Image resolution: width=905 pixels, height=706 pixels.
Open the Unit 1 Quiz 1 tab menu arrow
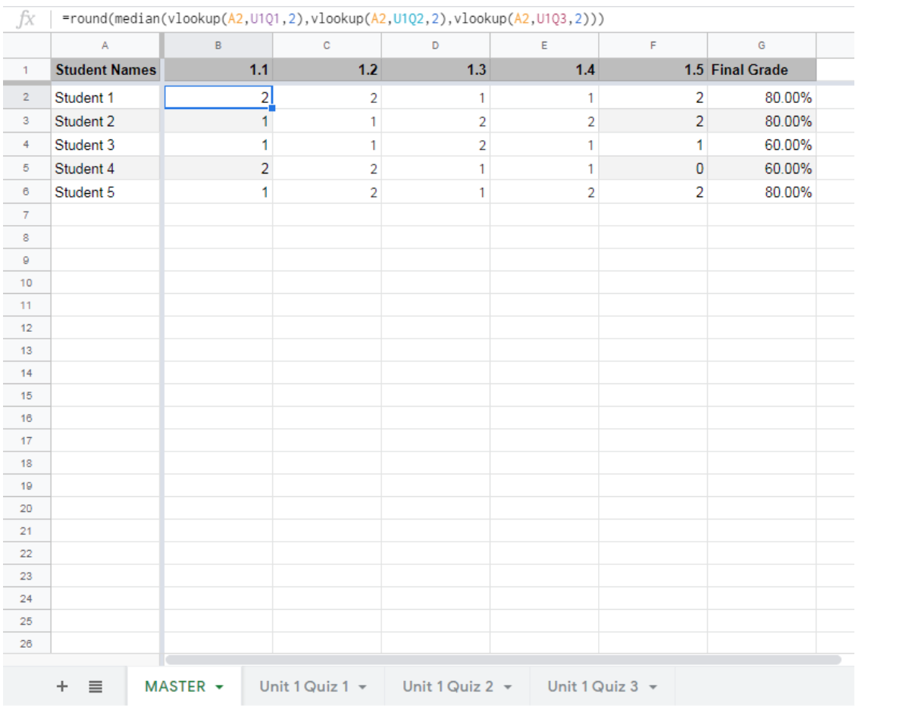pos(362,686)
